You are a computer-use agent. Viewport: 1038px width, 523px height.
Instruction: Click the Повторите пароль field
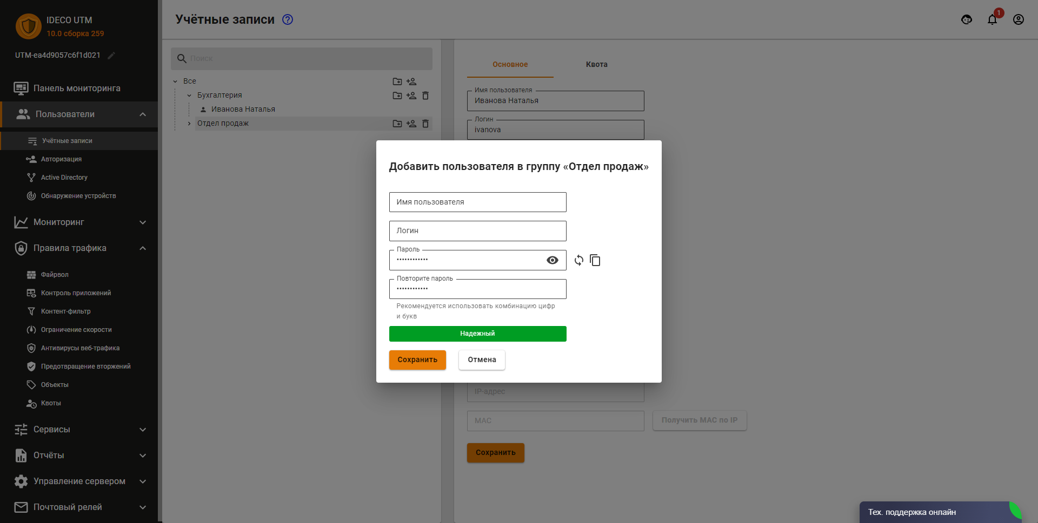(x=478, y=289)
